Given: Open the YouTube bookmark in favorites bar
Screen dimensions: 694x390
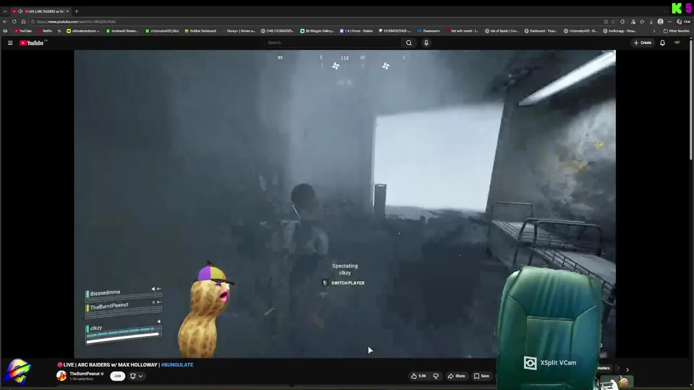Looking at the screenshot, I should [23, 31].
